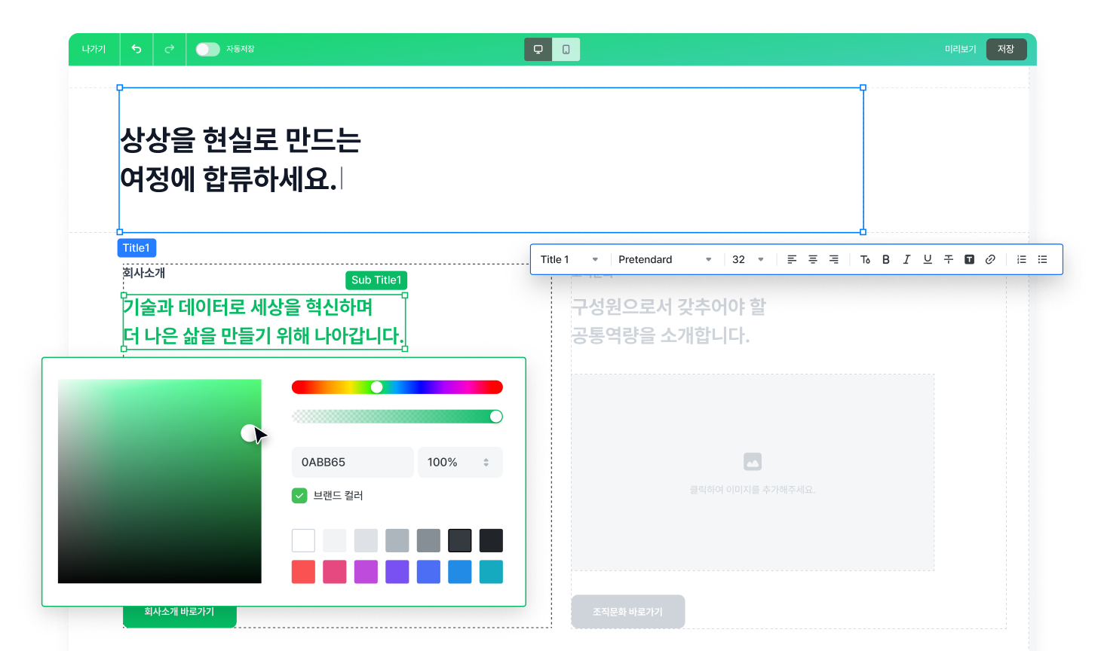Toggle the 자동저장 auto-save switch
The image size is (1098, 651).
207,49
